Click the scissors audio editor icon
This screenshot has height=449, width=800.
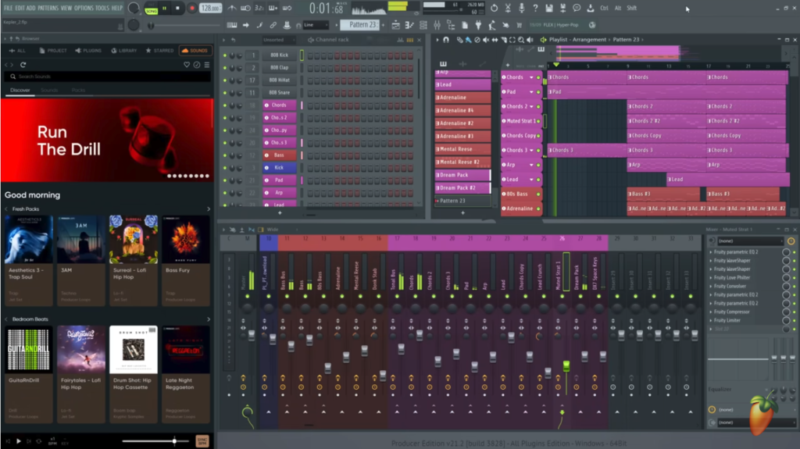click(508, 8)
